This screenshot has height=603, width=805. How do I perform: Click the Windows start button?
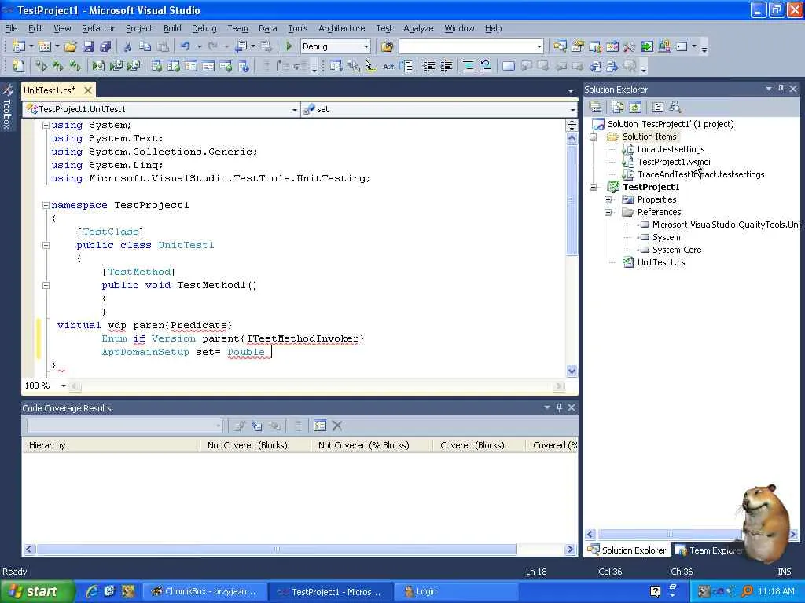(x=38, y=591)
